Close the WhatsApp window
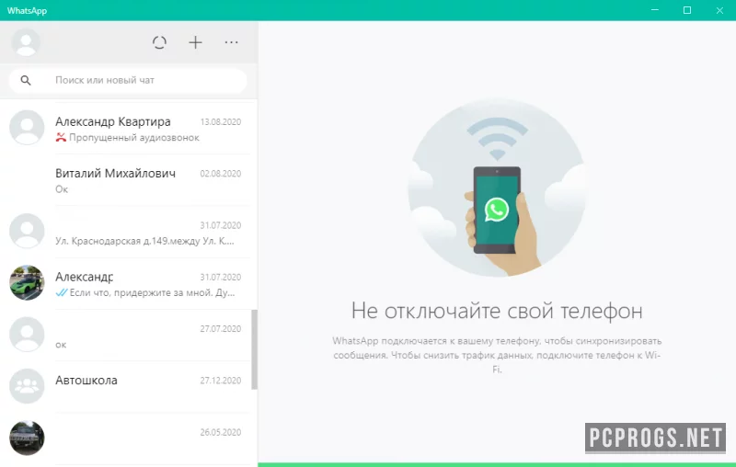Image resolution: width=736 pixels, height=467 pixels. tap(719, 10)
